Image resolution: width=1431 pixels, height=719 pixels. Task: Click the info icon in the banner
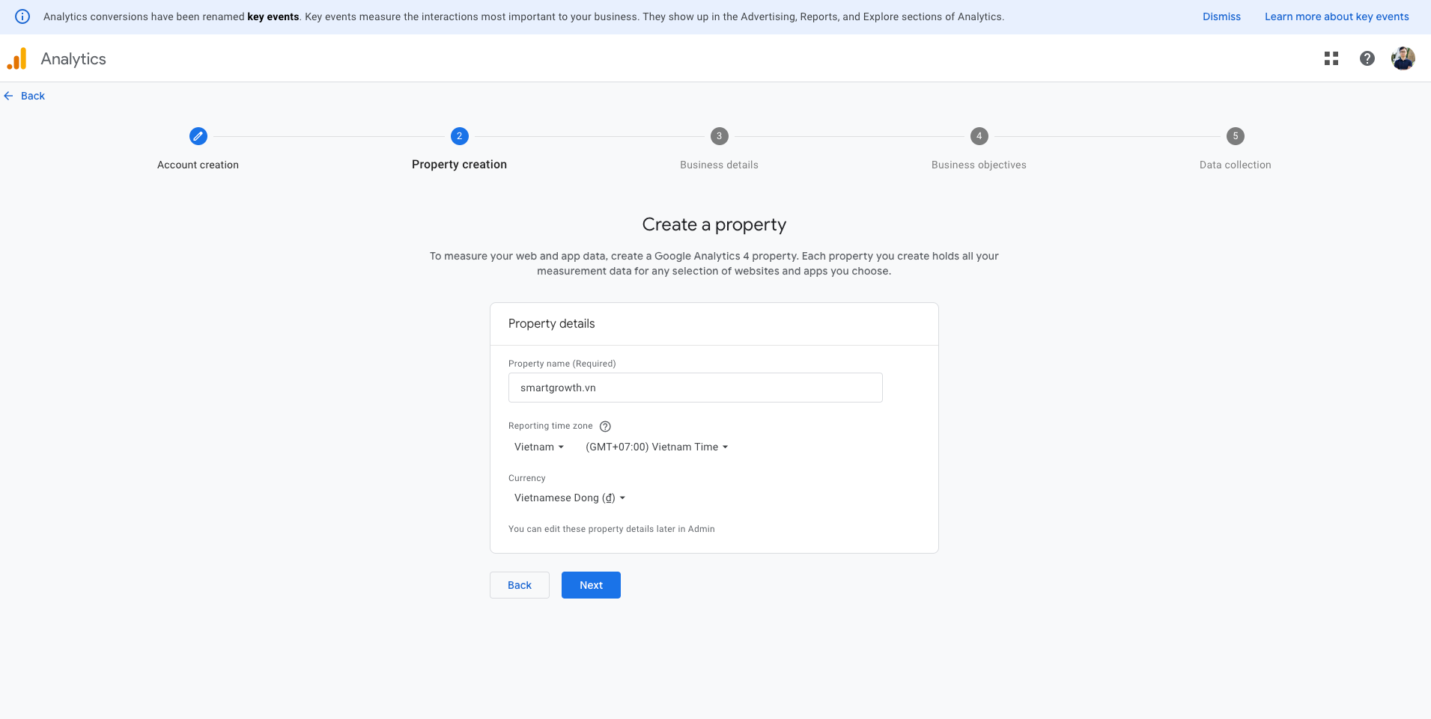point(22,16)
